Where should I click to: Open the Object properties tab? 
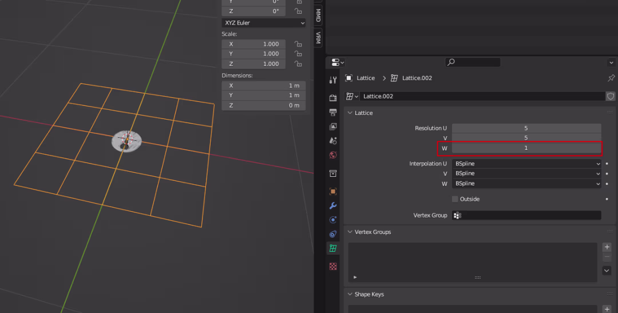tap(333, 191)
